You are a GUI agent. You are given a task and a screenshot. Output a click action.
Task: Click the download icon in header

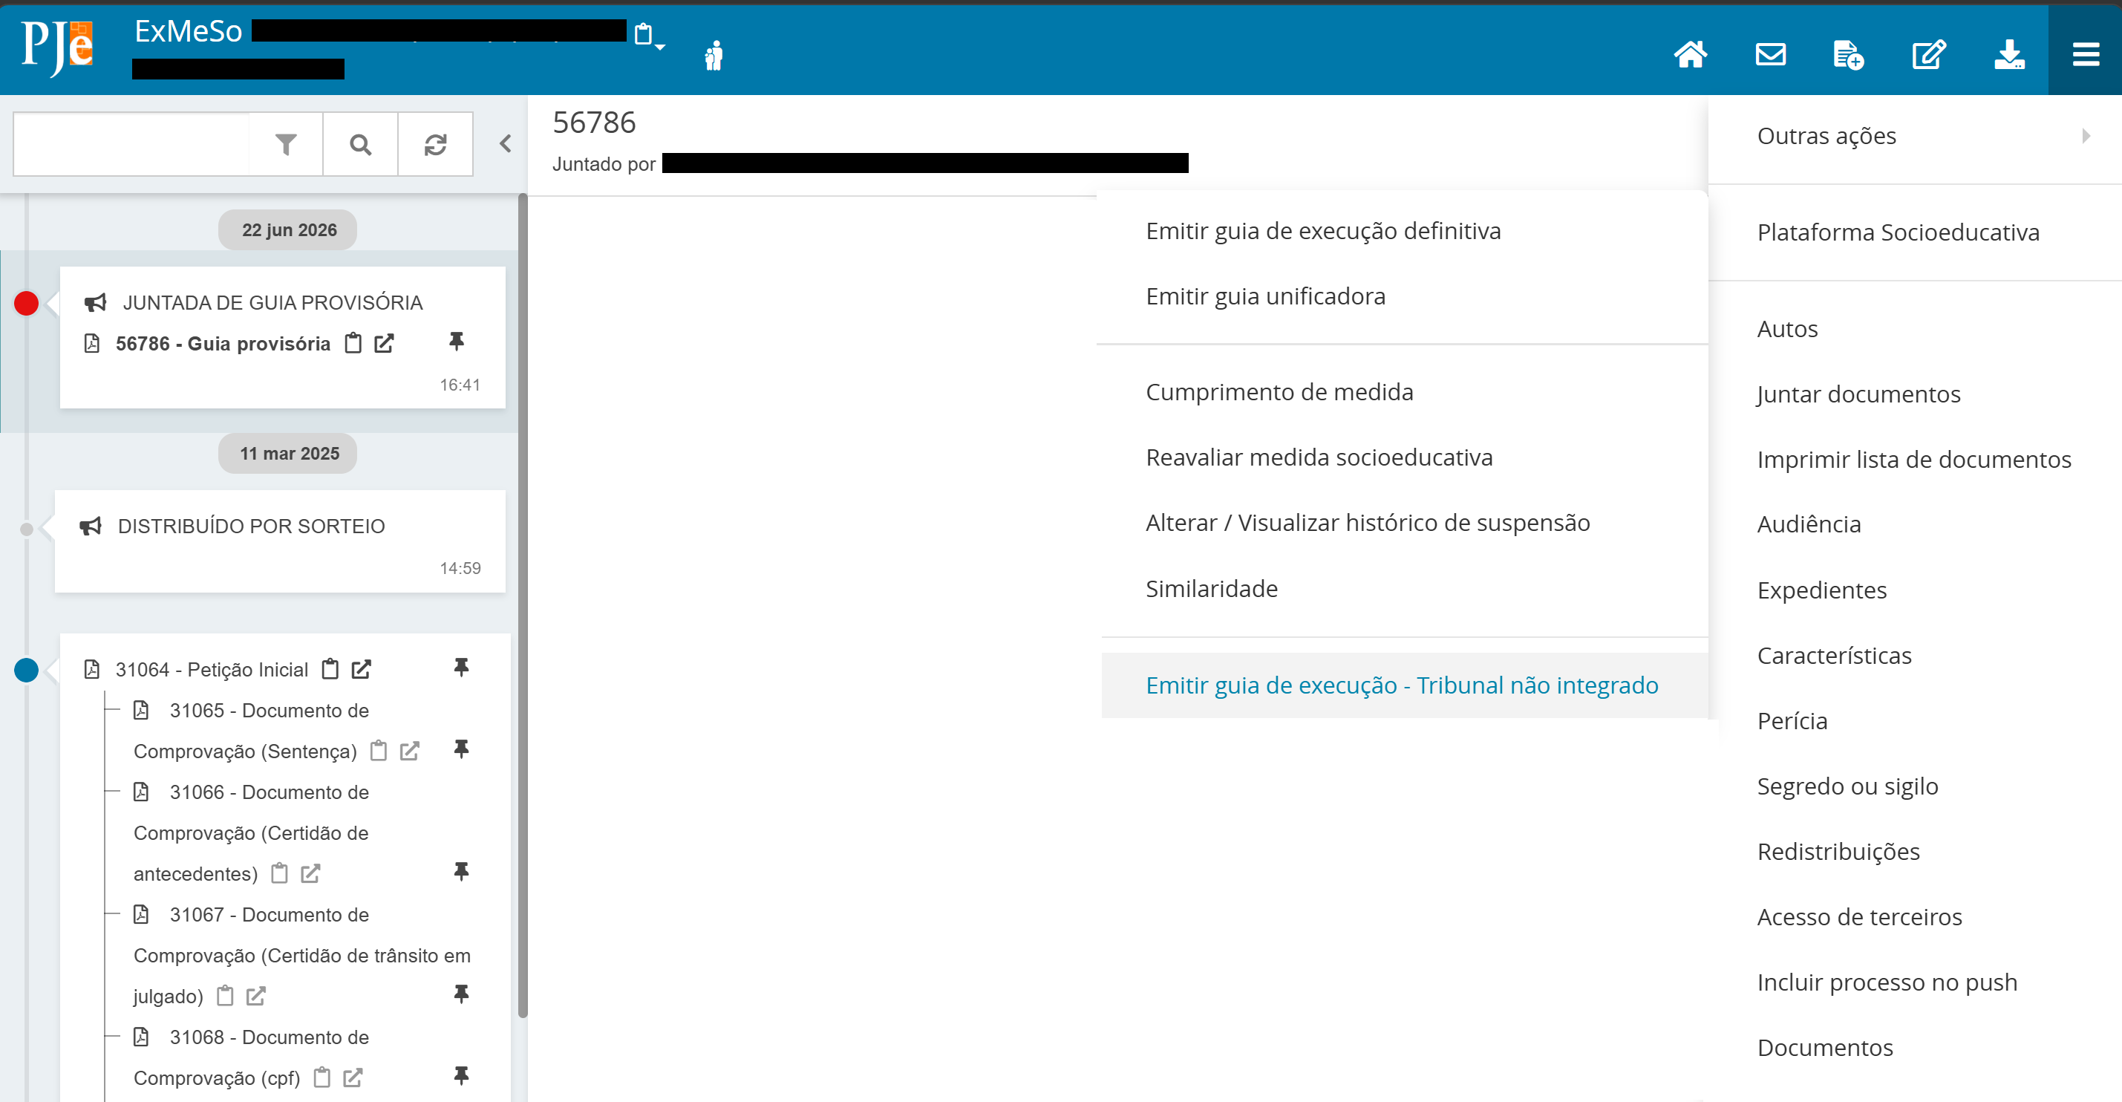pyautogui.click(x=2009, y=55)
